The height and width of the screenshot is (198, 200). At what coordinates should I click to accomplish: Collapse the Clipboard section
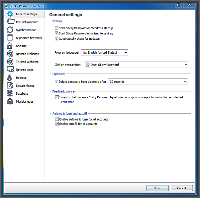pyautogui.click(x=50, y=74)
